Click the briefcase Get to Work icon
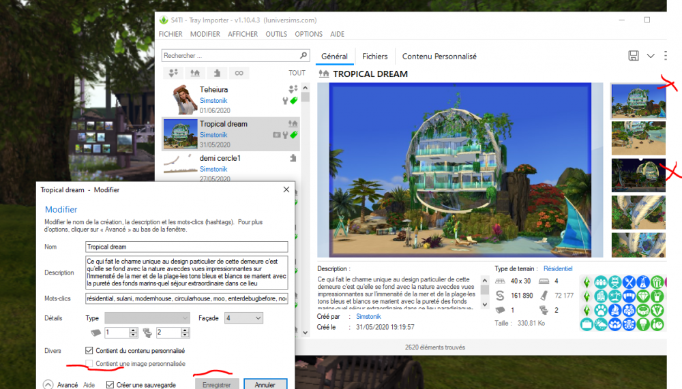682x389 pixels. coord(587,324)
